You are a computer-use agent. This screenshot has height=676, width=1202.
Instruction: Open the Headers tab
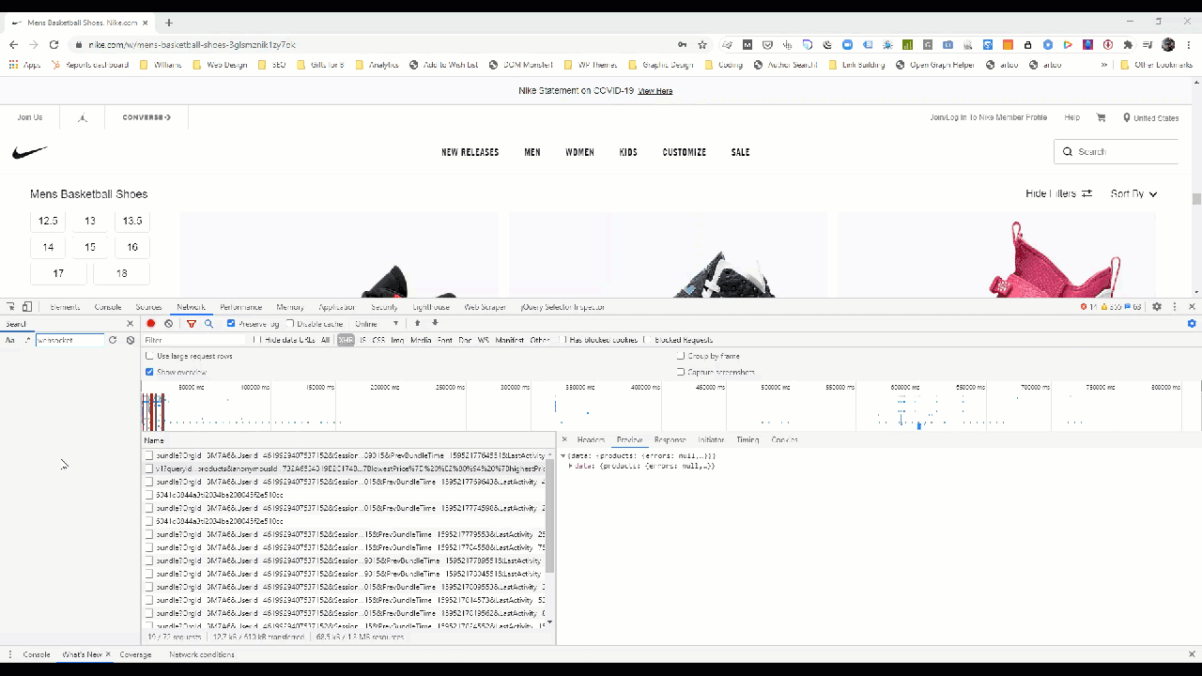(590, 439)
